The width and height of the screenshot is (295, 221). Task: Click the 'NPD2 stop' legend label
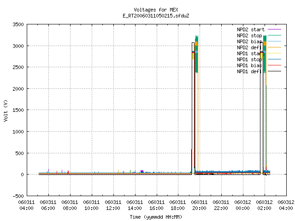click(249, 35)
